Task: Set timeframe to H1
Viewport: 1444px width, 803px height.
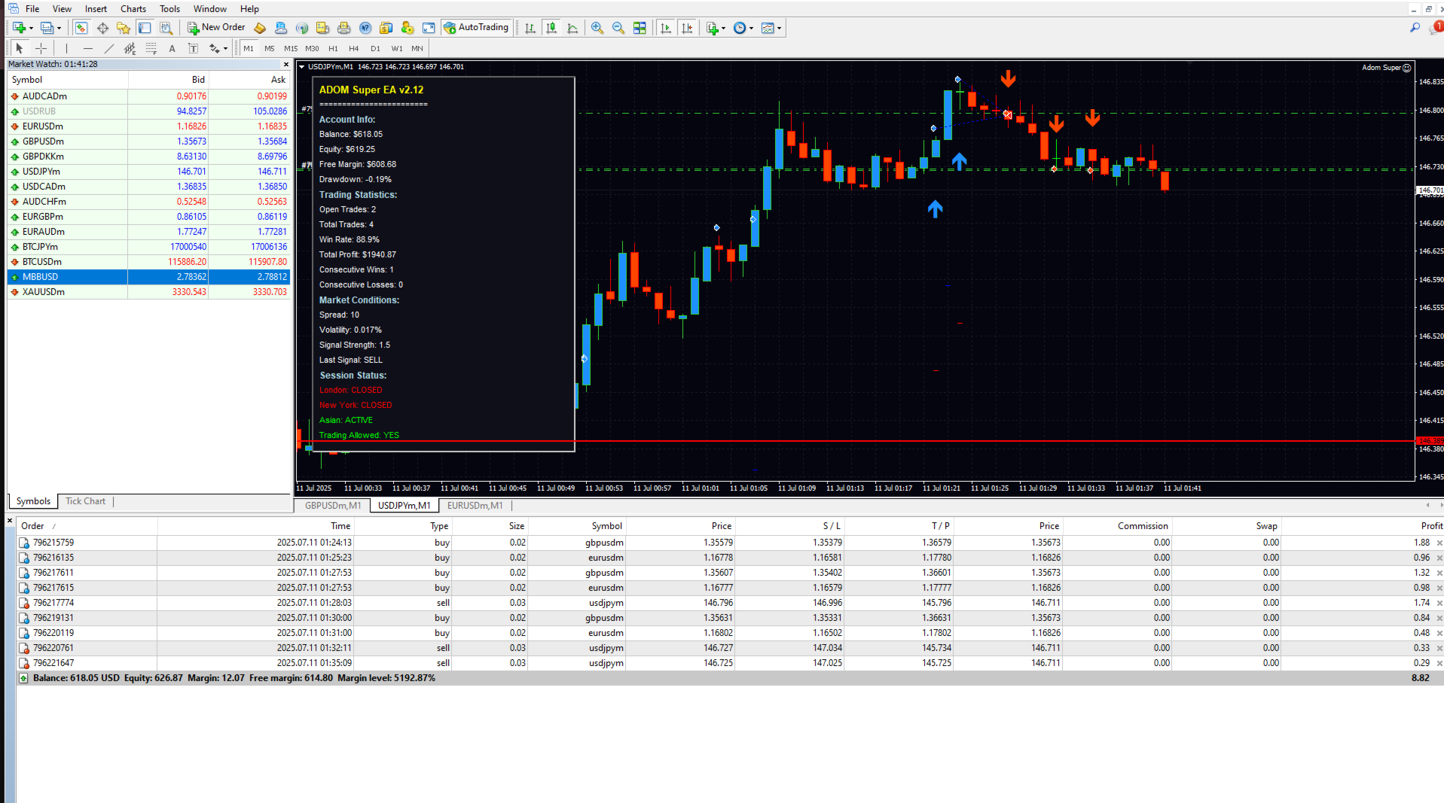Action: click(333, 48)
